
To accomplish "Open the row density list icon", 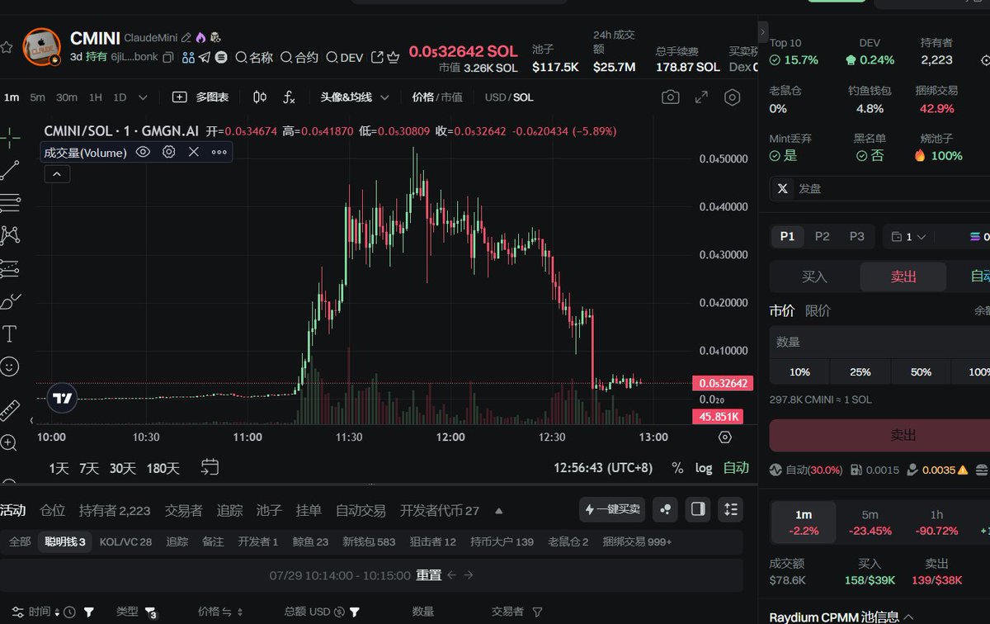I will [x=731, y=509].
